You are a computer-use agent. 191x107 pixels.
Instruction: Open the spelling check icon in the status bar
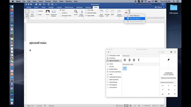coord(45,106)
